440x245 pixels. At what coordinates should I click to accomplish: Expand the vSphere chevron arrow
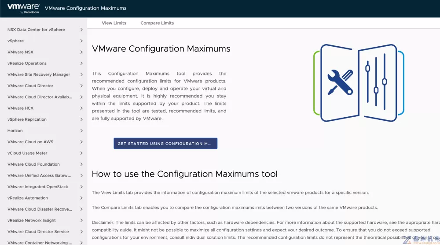[x=81, y=41]
